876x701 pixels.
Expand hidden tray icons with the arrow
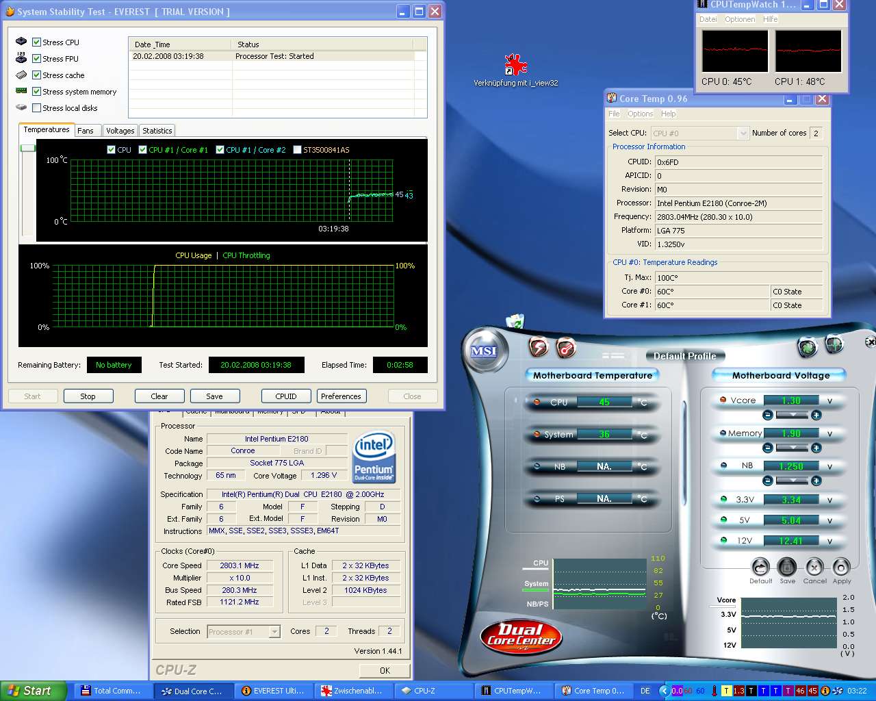pos(666,691)
